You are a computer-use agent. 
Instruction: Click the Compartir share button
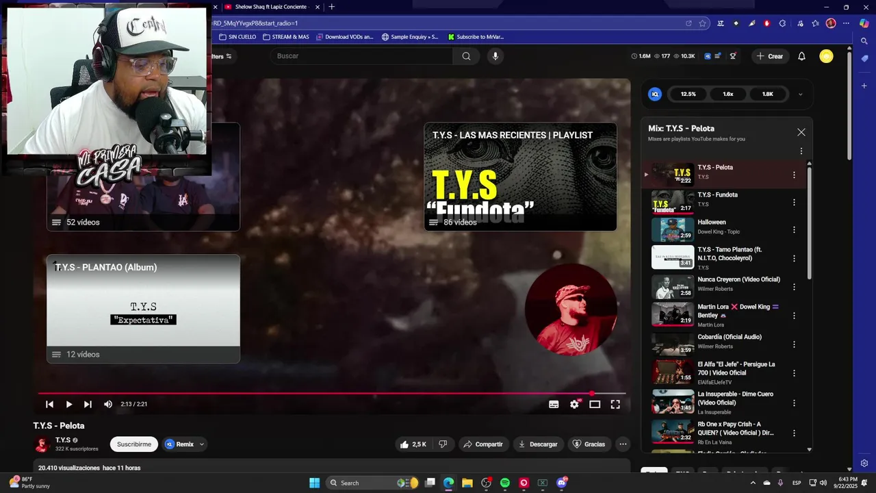coord(483,444)
